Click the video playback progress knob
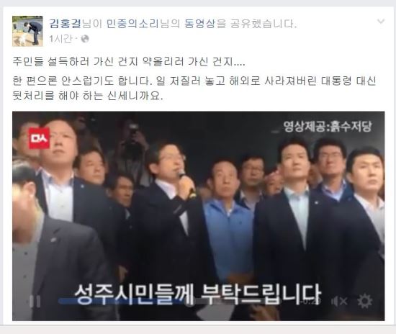 [x=189, y=302]
